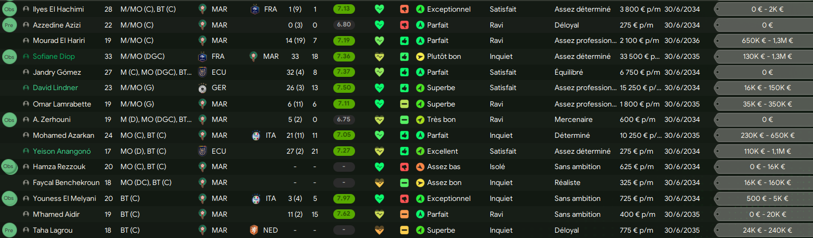Image resolution: width=813 pixels, height=238 pixels.
Task: Click the Obs badge beside Ilyes El Hachimi
Action: click(x=10, y=9)
